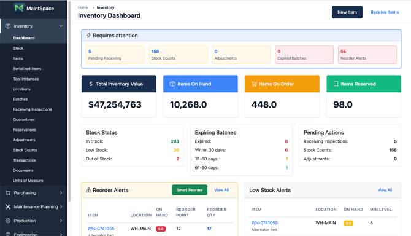
Task: Click View All in Reorder Alerts
Action: coord(221,190)
